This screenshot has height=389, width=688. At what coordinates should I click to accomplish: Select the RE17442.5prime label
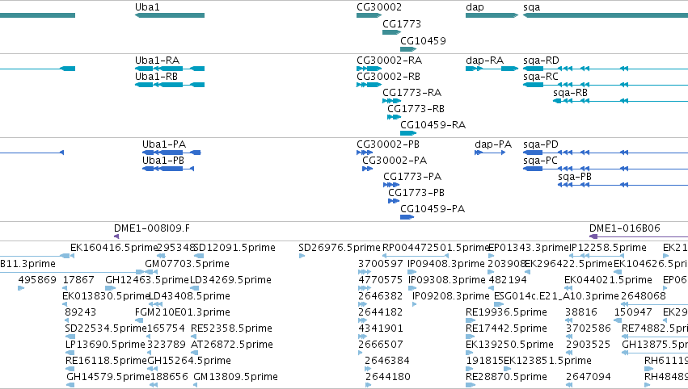(x=506, y=328)
